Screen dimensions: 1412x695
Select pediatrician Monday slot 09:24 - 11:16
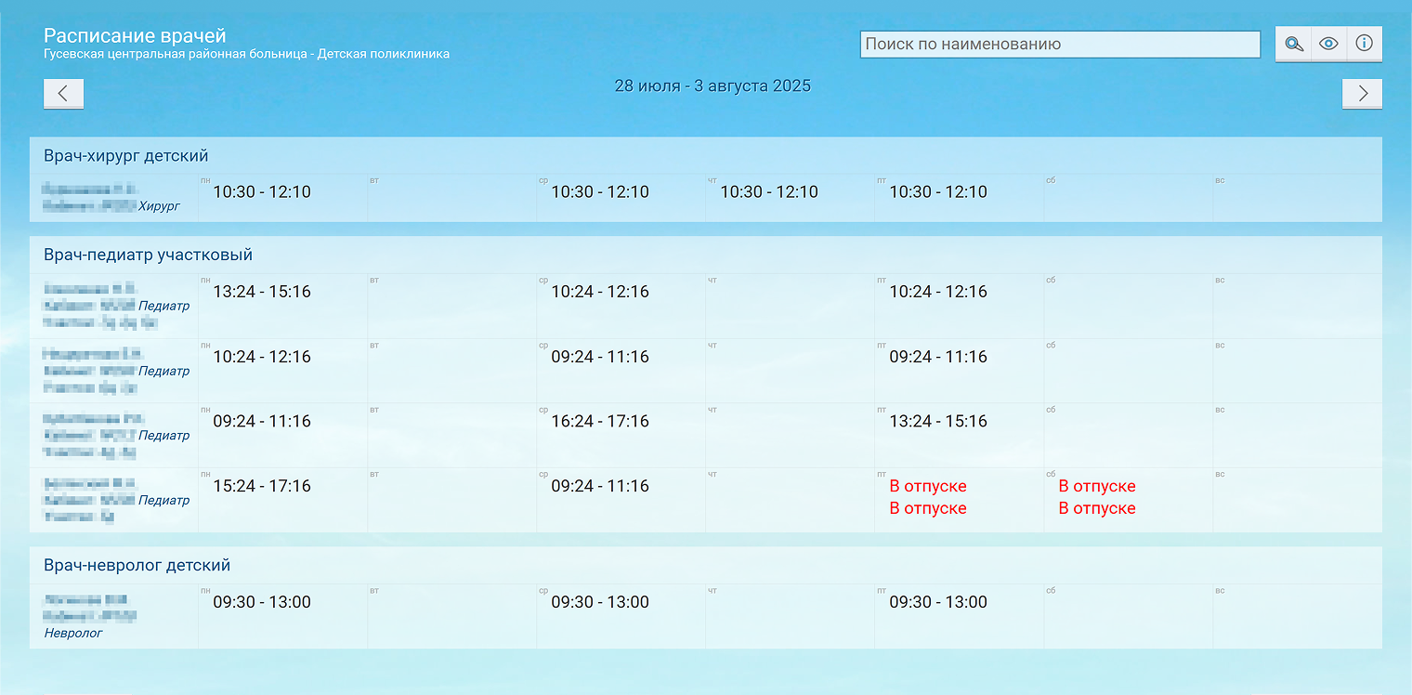pyautogui.click(x=262, y=421)
